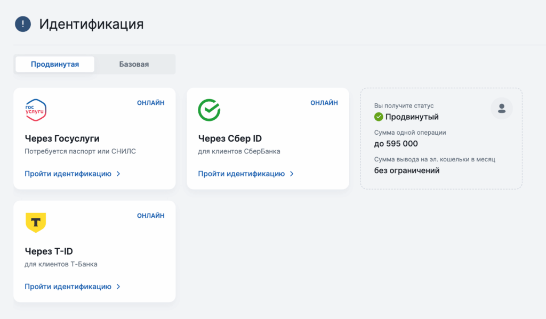Screen dimensions: 546x319
Task: Click 'Сумма одной операции' label
Action: tap(410, 133)
